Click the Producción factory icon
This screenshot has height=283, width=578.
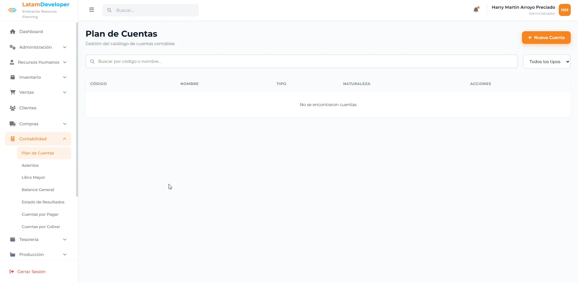[13, 254]
